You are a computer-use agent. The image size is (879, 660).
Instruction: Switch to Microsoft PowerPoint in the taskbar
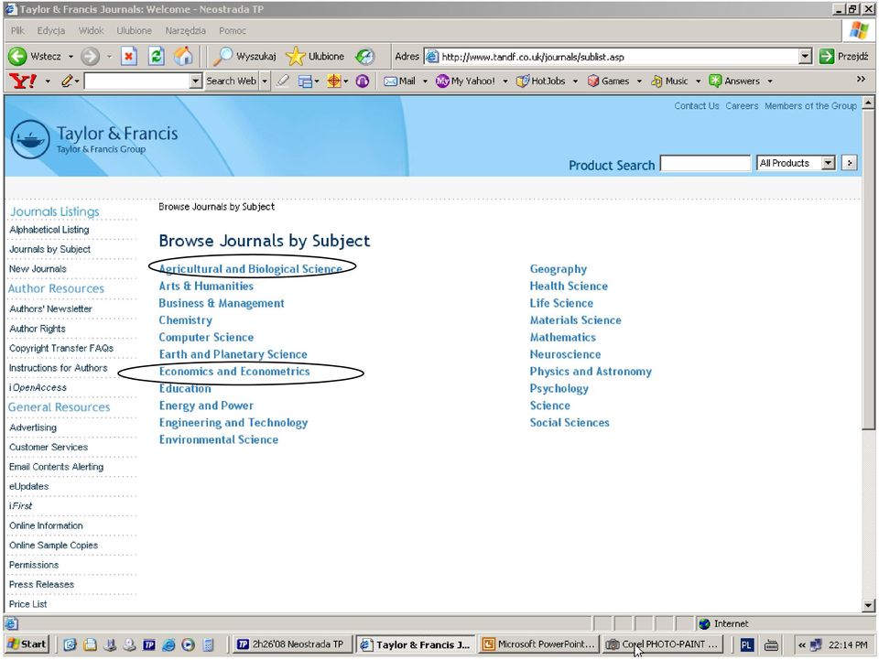(x=538, y=644)
